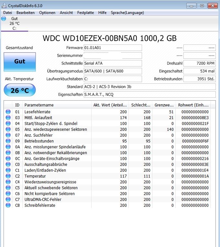
Task: Open the Hilfe menu
Action: 102,13
